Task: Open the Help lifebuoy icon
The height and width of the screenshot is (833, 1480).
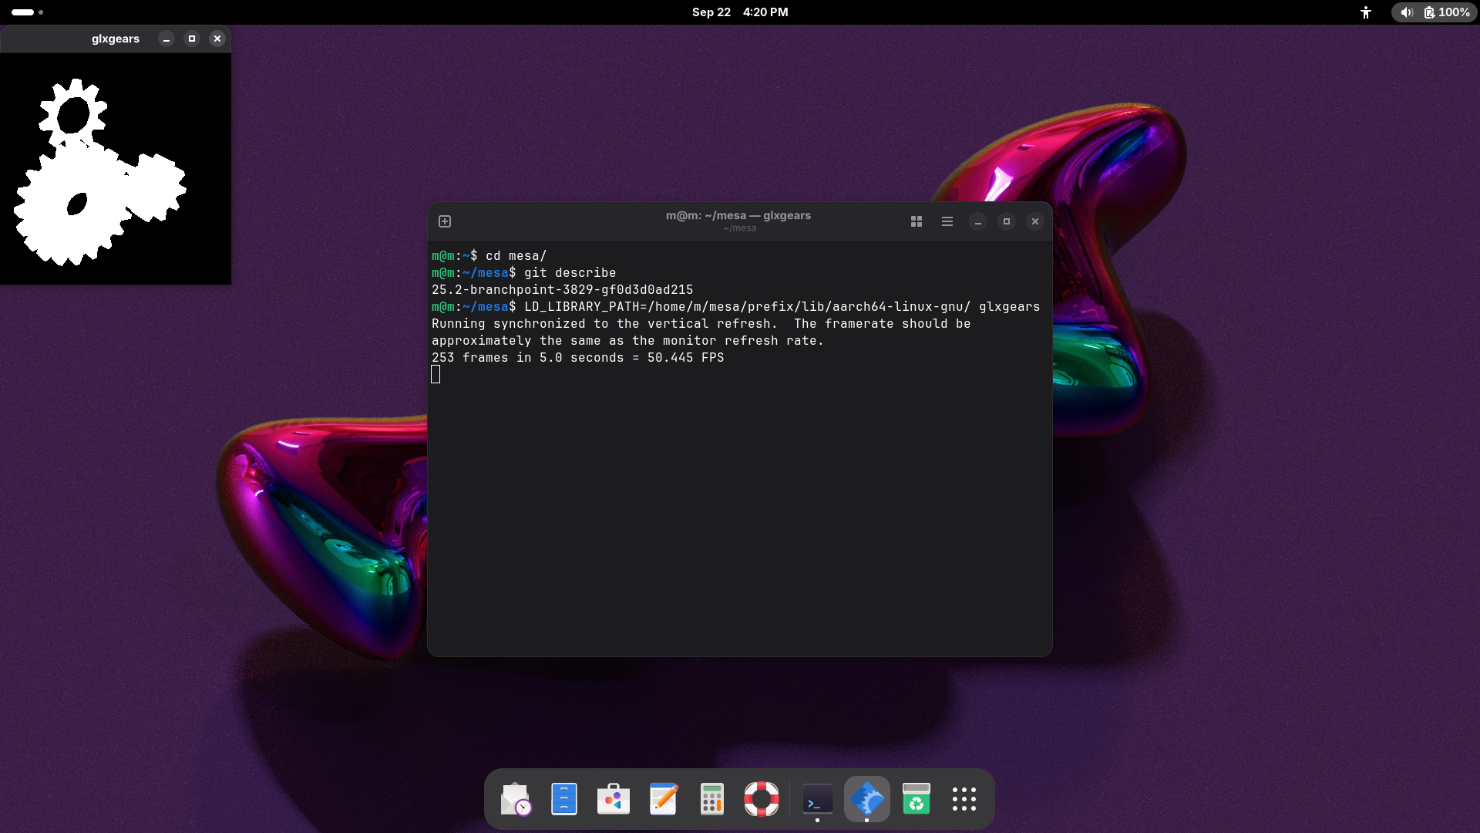Action: pyautogui.click(x=762, y=799)
